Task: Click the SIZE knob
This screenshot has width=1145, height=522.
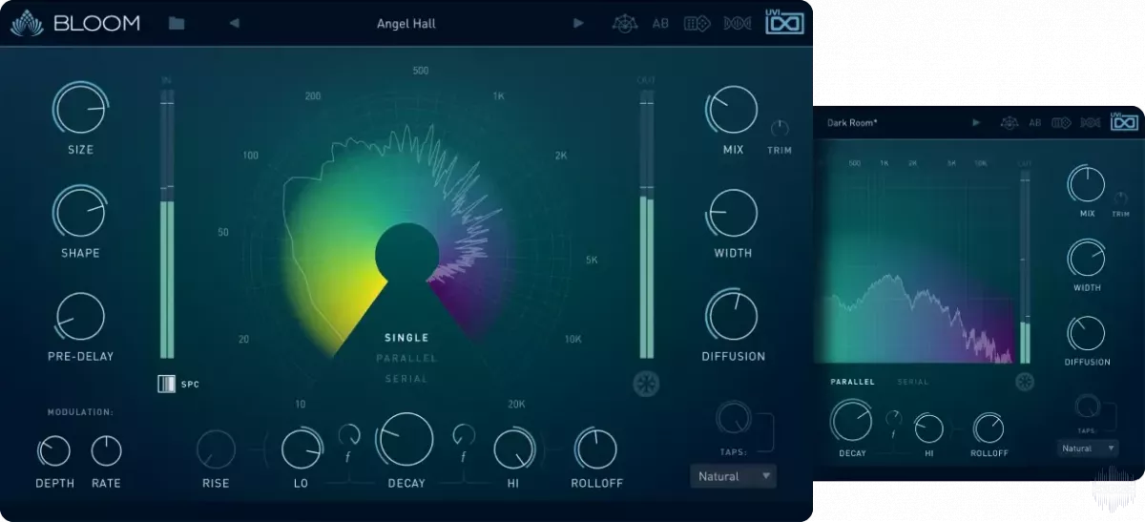Action: [x=80, y=109]
